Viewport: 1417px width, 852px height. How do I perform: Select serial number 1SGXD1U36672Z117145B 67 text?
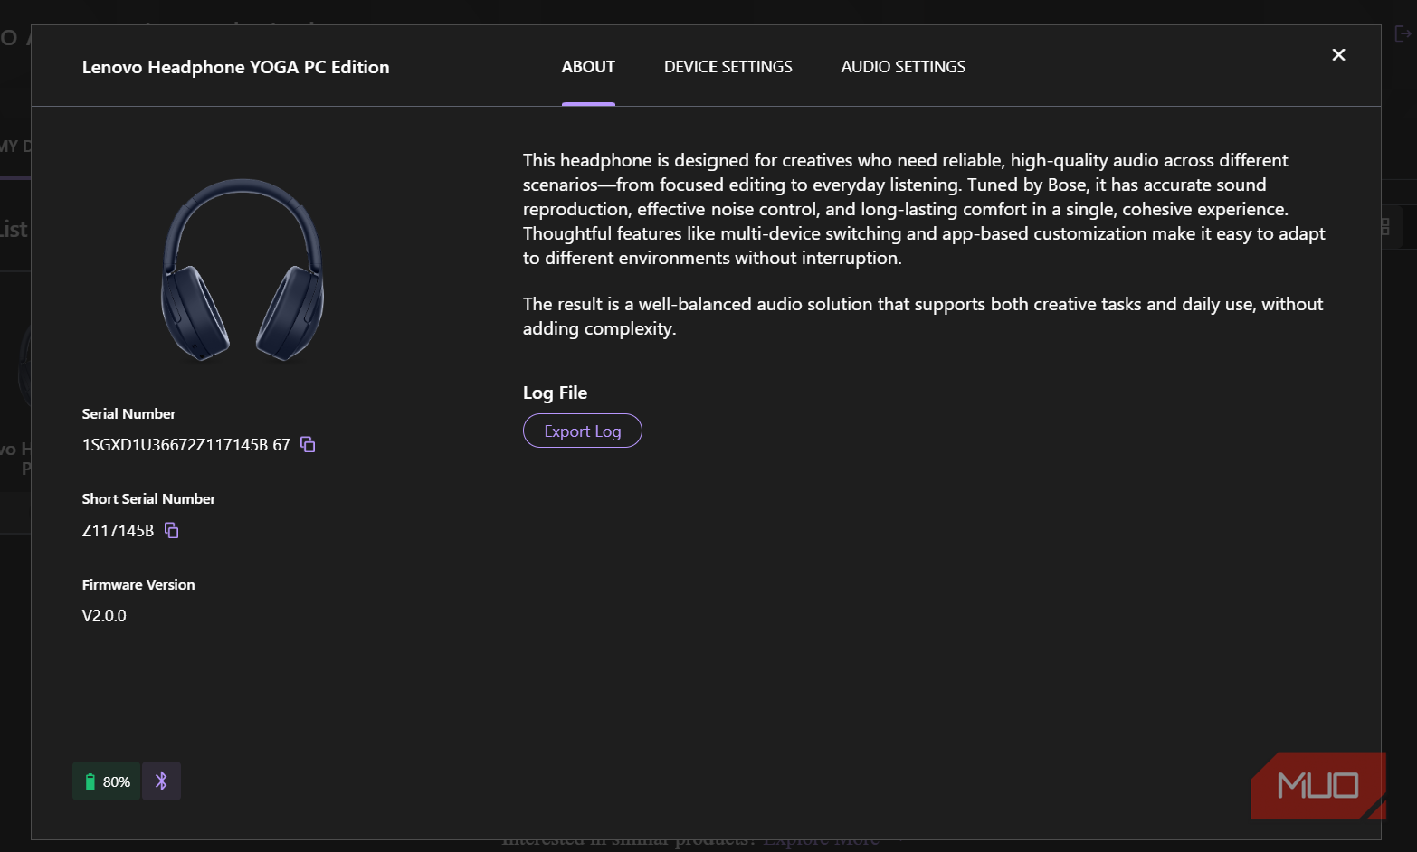pos(186,445)
